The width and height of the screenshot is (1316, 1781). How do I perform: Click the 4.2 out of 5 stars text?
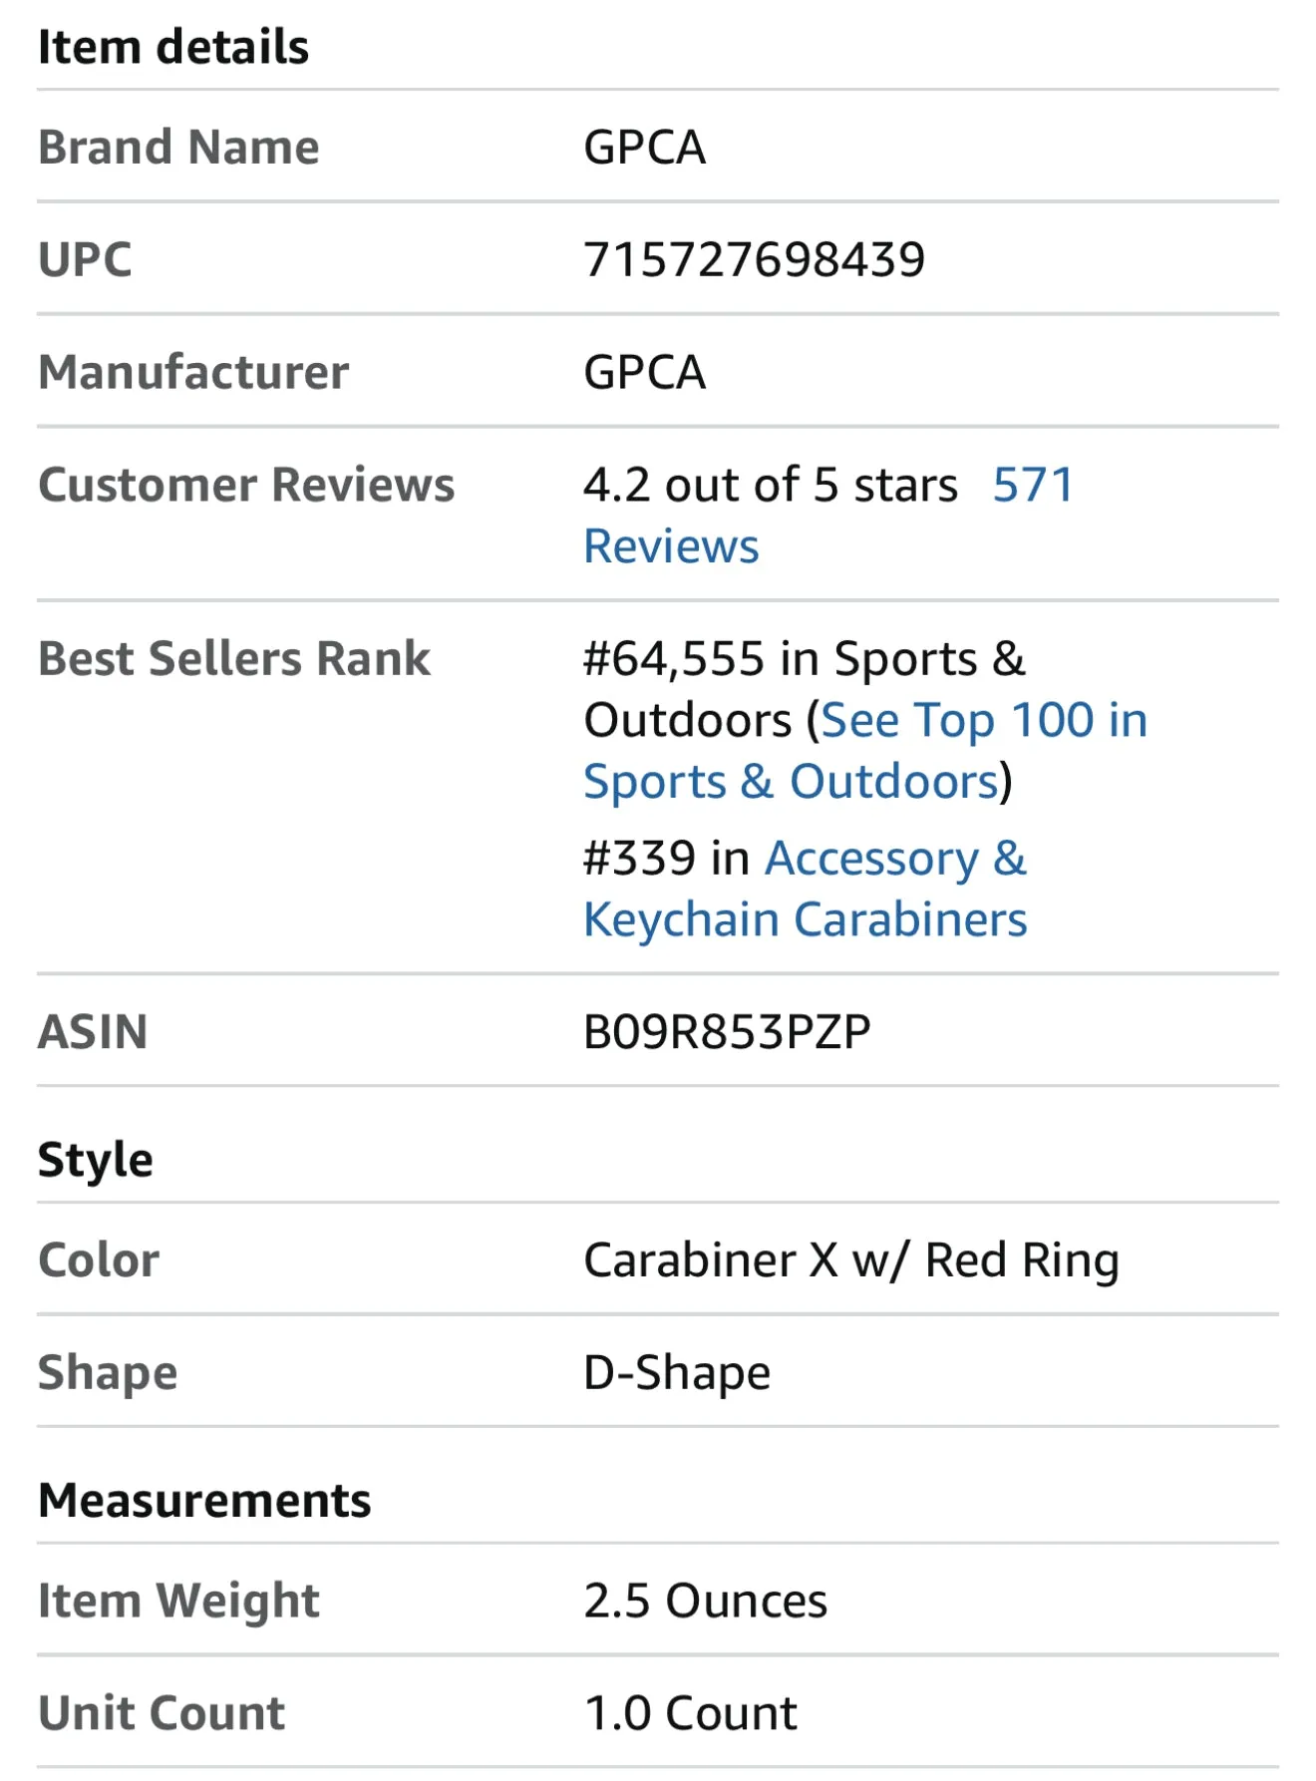pos(771,486)
